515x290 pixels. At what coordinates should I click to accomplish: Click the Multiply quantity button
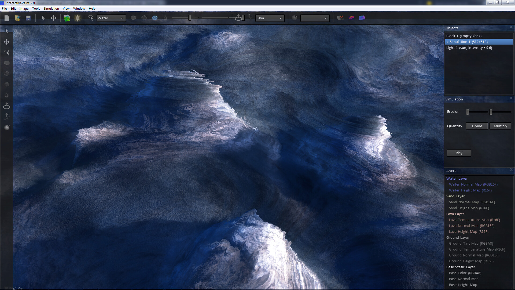click(500, 126)
